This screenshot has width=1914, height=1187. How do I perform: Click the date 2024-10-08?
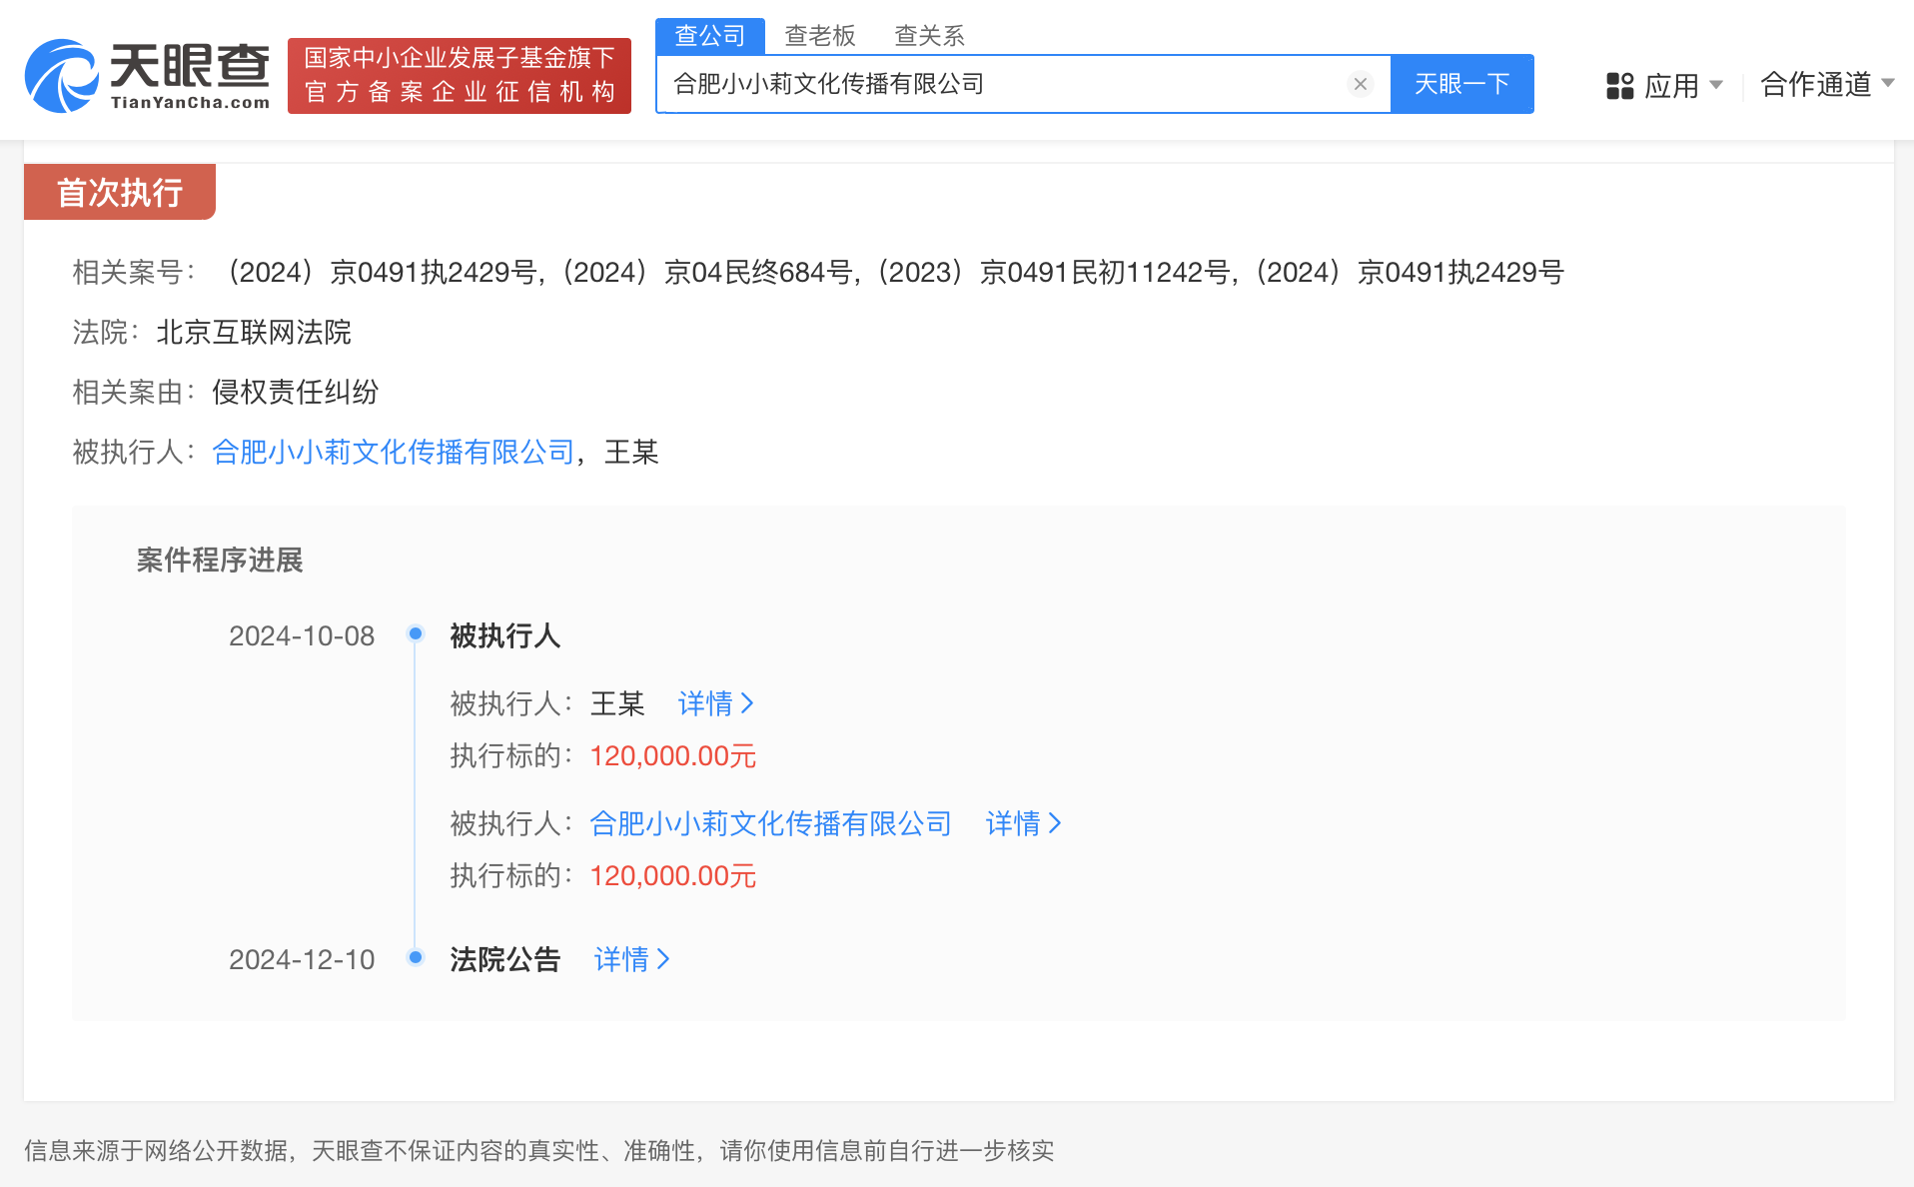click(302, 636)
